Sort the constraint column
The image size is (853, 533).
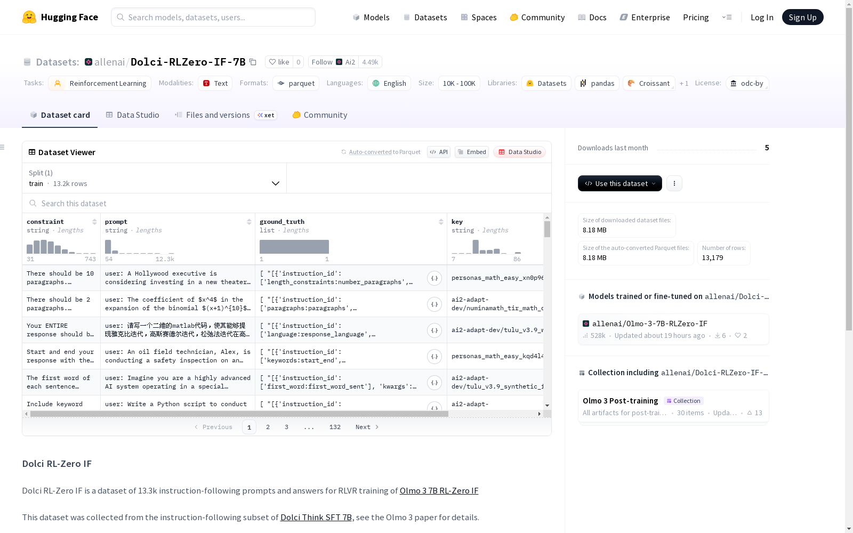[94, 222]
